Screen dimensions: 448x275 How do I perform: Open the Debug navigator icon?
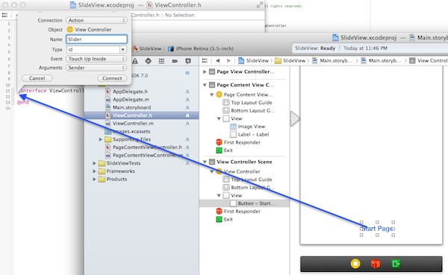coord(161,61)
